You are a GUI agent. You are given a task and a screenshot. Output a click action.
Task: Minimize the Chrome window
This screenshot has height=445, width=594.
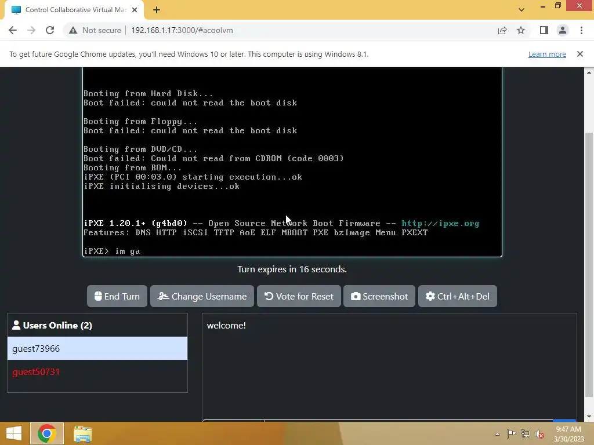[542, 6]
